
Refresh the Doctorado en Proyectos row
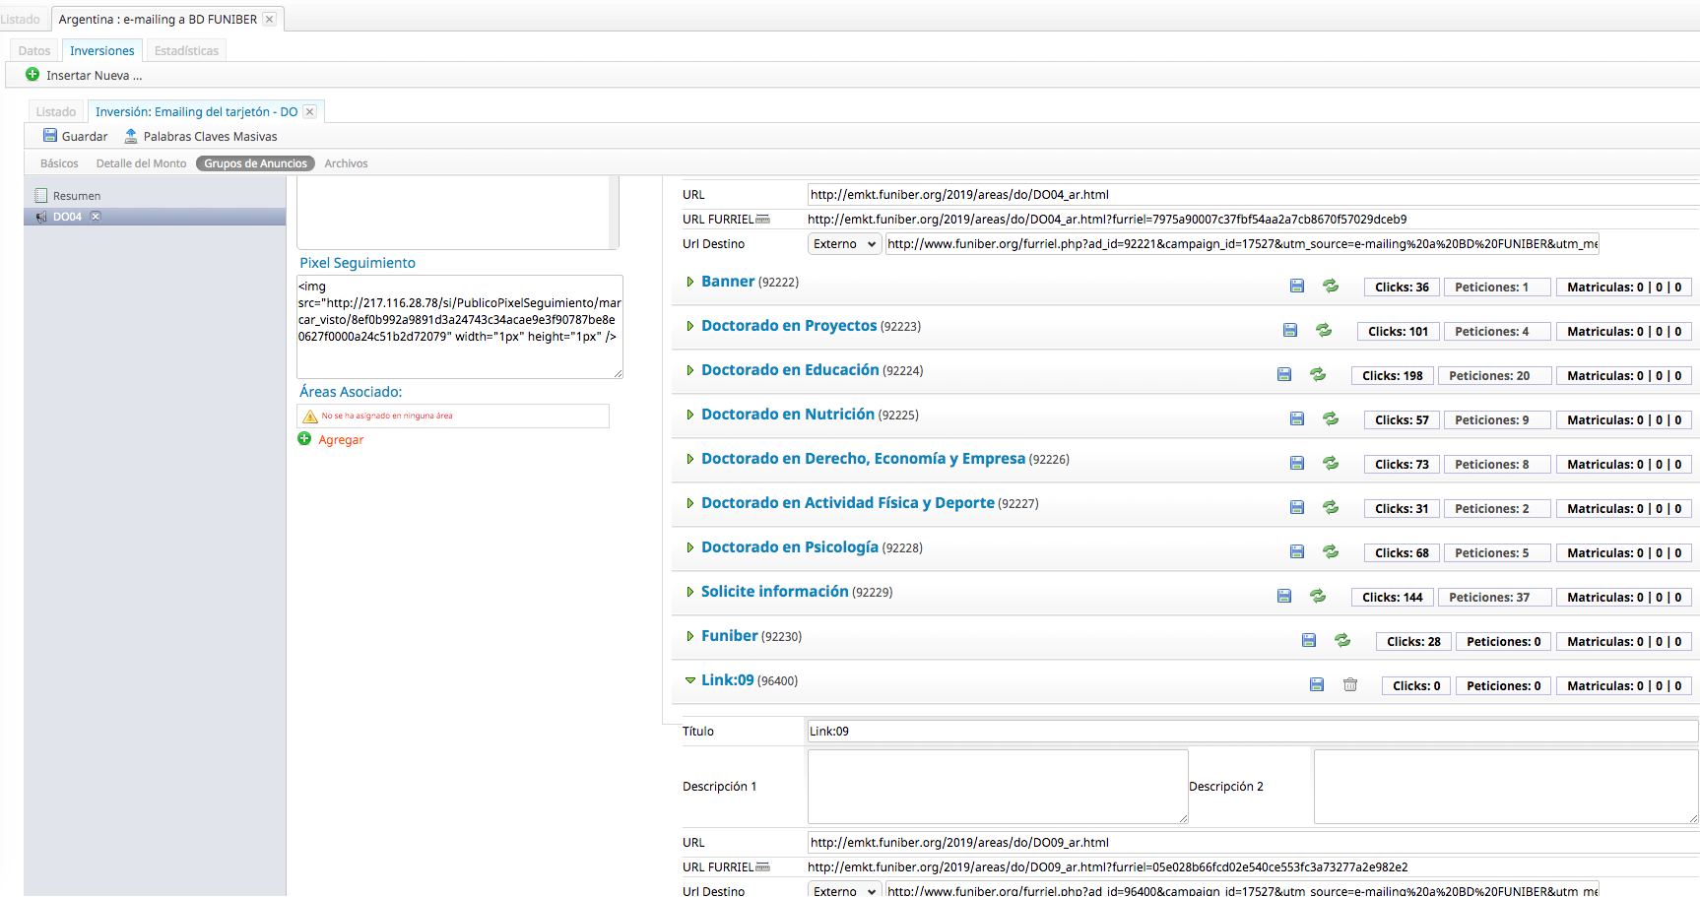click(1323, 330)
